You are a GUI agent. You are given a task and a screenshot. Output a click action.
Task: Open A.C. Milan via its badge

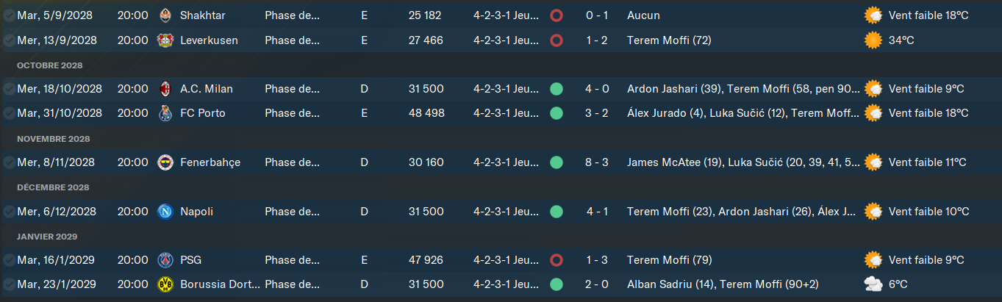coord(165,89)
